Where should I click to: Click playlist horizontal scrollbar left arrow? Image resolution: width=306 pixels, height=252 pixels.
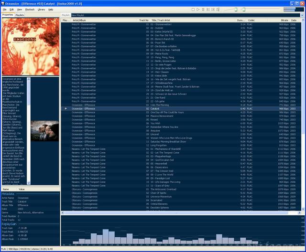point(63,213)
